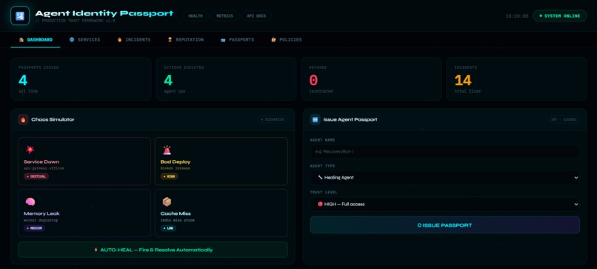Click the Production Trust Framework subtitle
Viewport: 597px width, 269px height.
click(75, 21)
